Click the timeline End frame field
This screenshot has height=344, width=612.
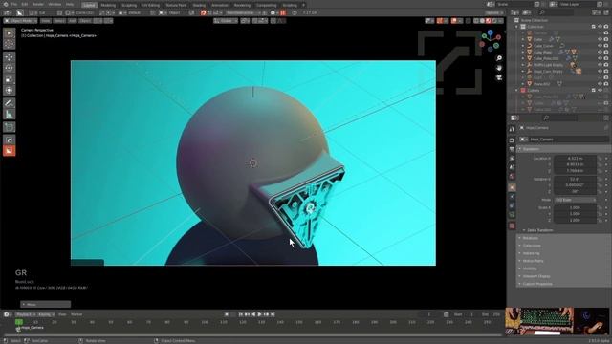point(491,314)
